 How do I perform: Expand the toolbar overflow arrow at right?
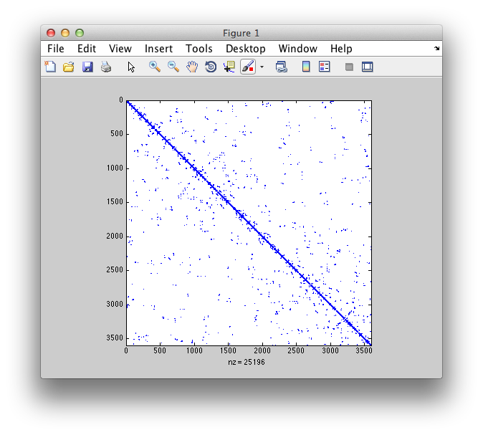[x=436, y=49]
